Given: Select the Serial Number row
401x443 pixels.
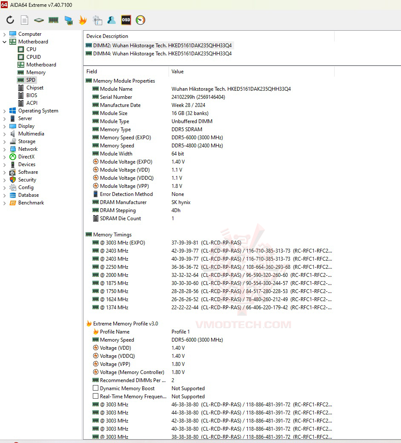Looking at the screenshot, I should [x=159, y=97].
